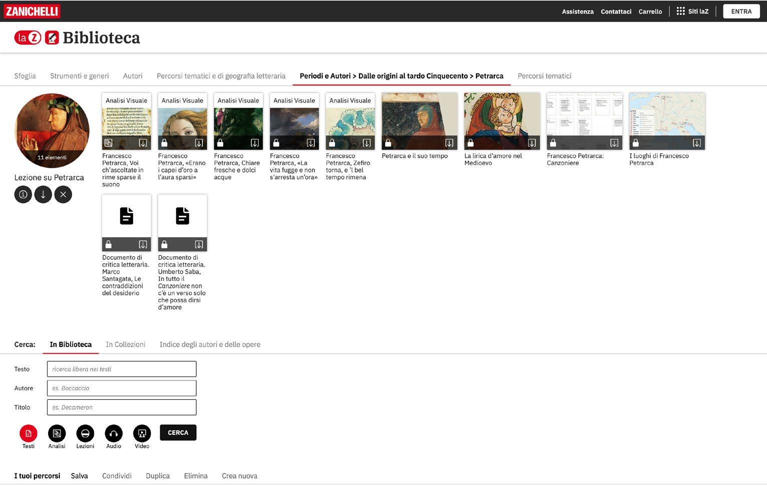Select the Autori tab
The image size is (767, 492).
133,76
